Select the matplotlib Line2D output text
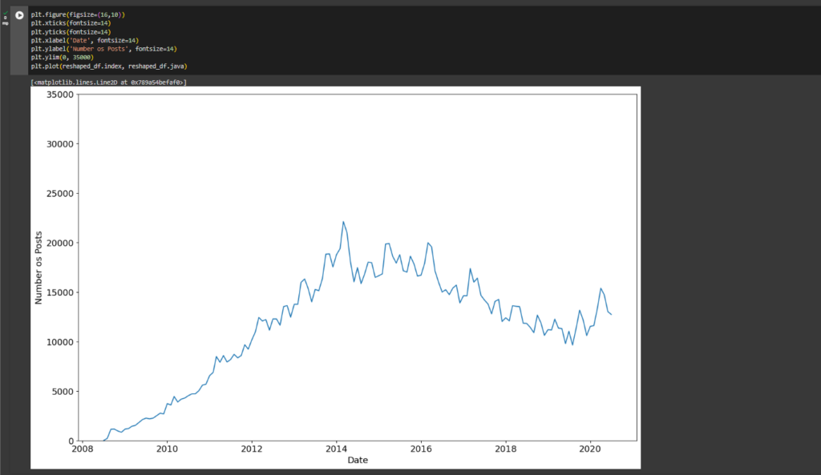The height and width of the screenshot is (475, 821). tap(108, 82)
